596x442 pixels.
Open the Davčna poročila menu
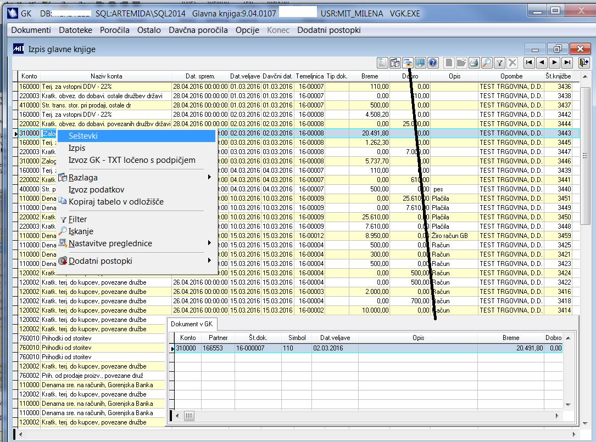[x=198, y=30]
